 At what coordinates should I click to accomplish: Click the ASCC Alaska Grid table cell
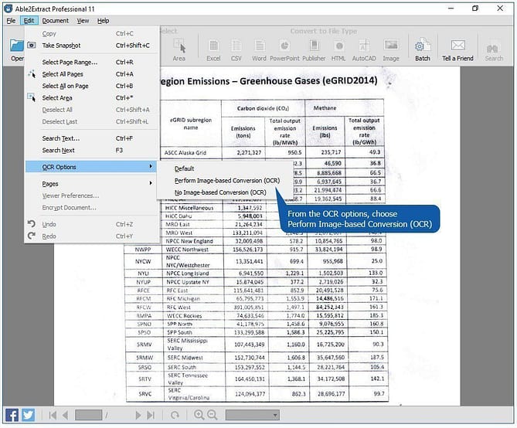click(191, 153)
